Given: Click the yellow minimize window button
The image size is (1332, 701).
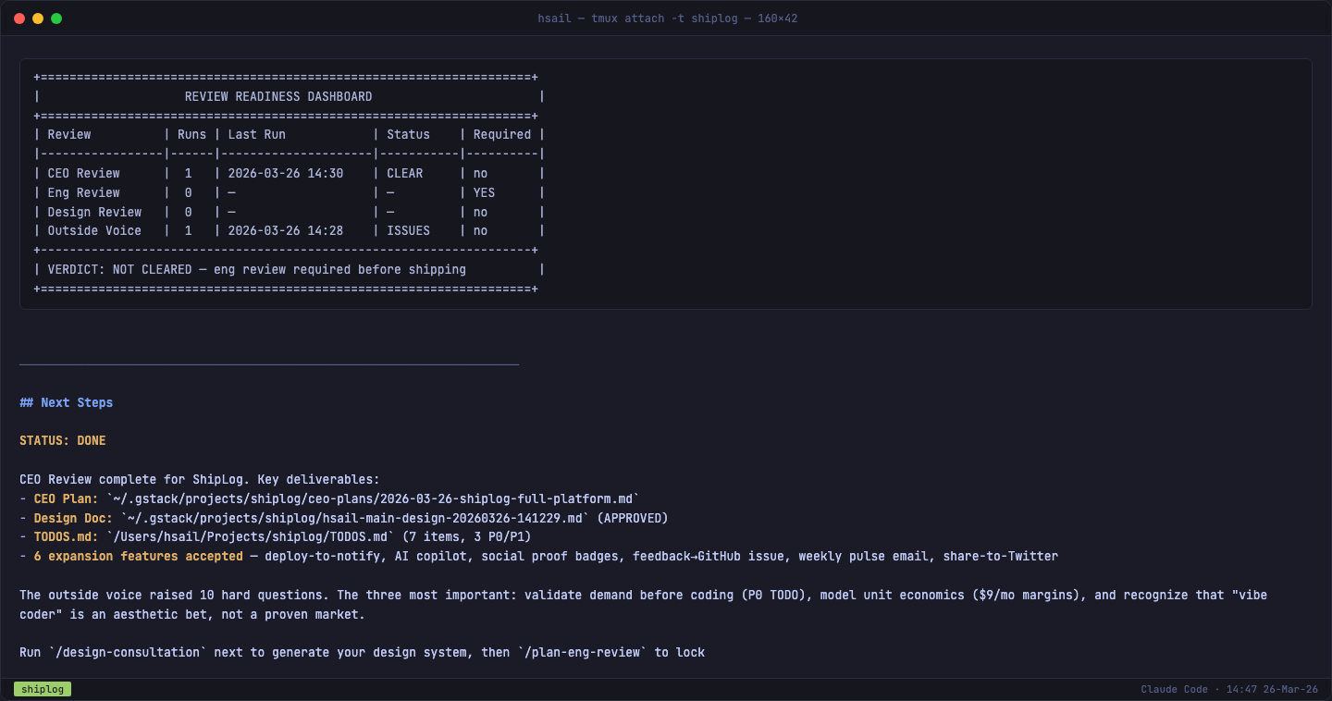Looking at the screenshot, I should (38, 18).
